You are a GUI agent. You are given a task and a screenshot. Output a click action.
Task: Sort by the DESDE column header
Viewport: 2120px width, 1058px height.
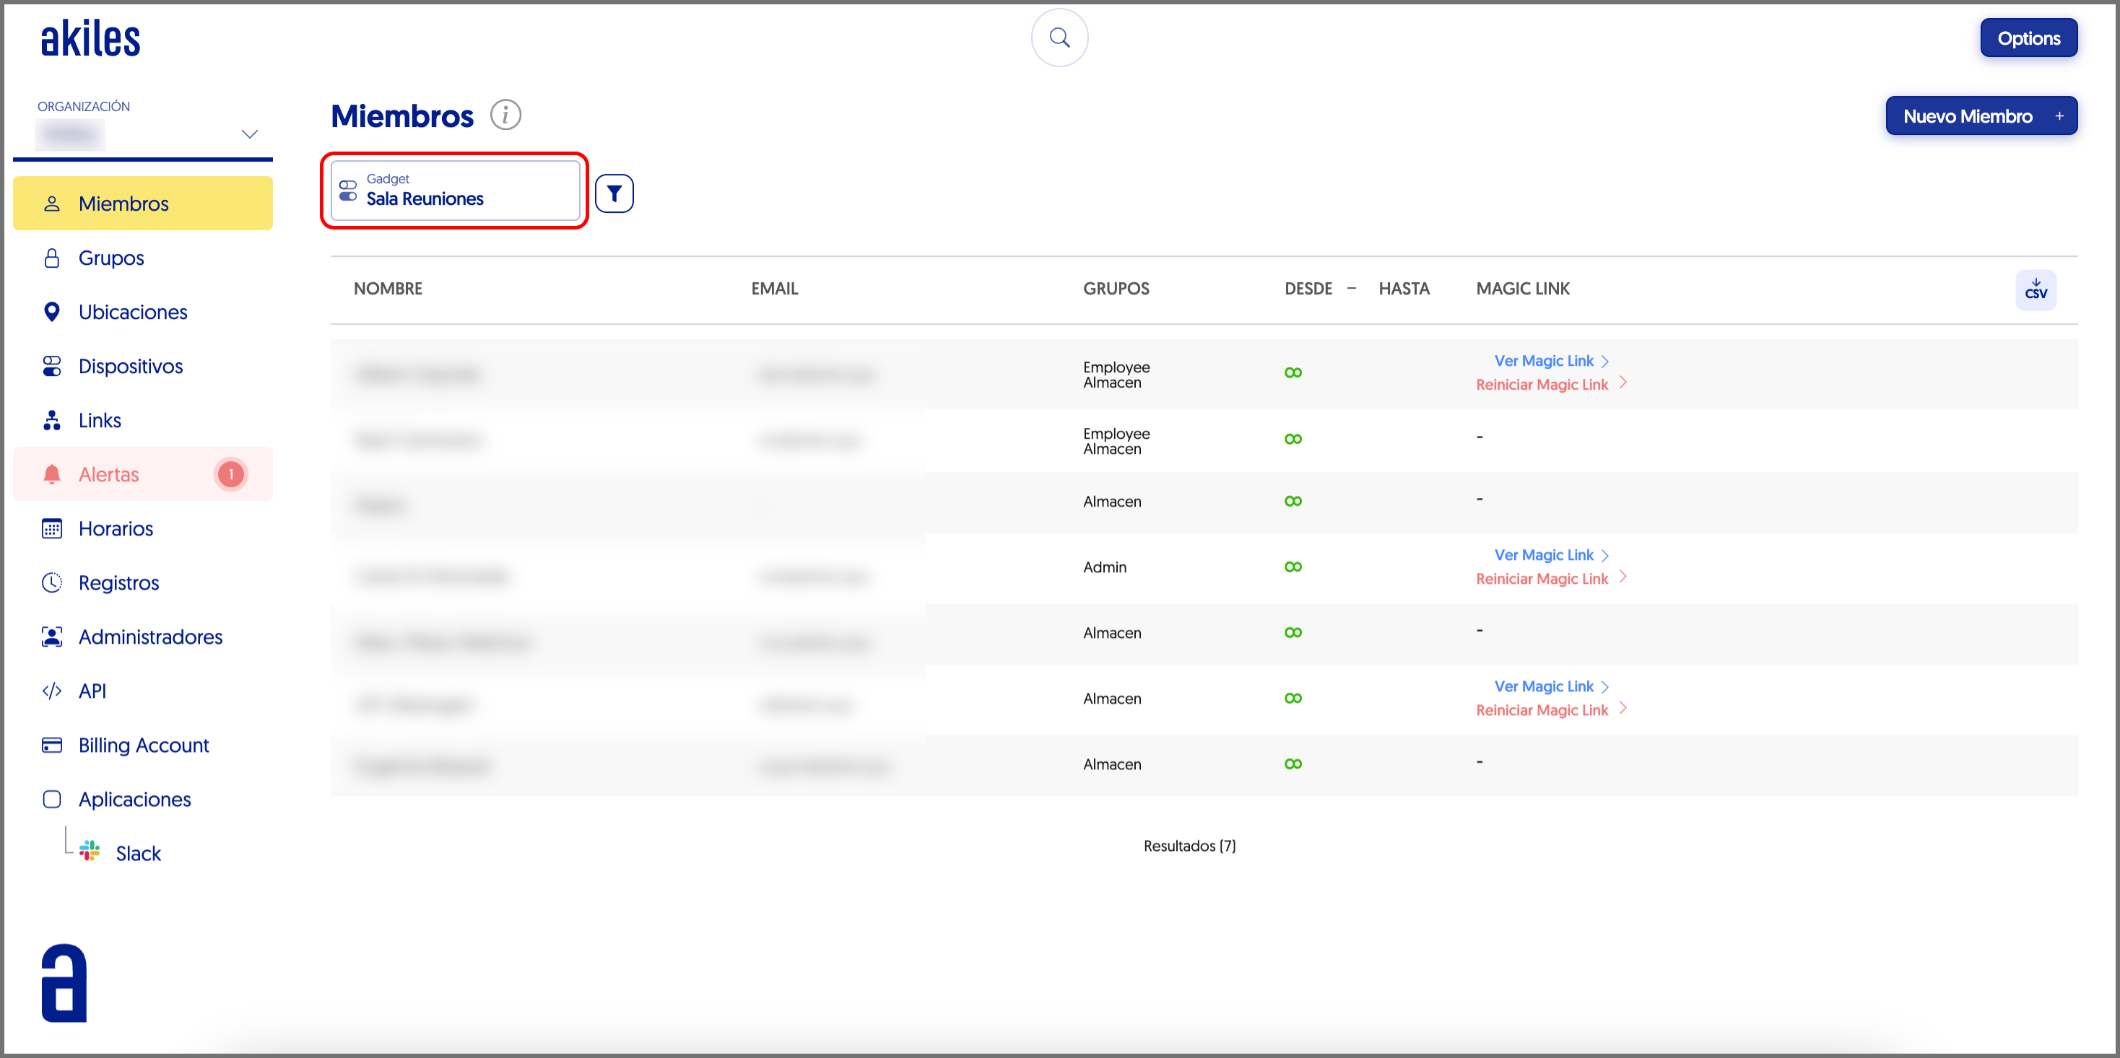click(x=1308, y=289)
